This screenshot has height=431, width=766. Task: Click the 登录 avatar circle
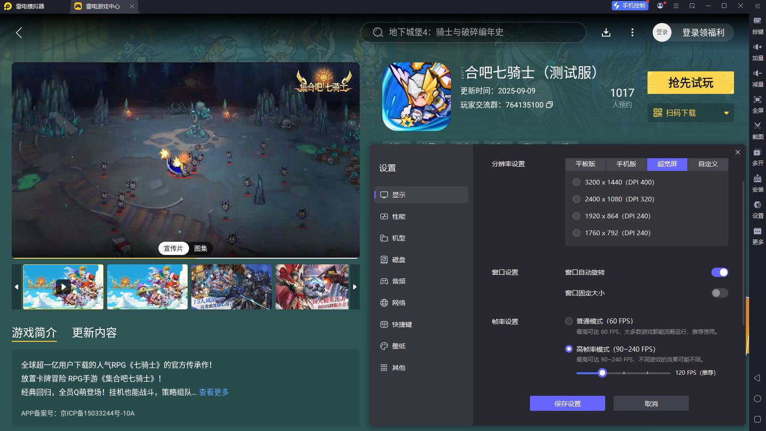click(x=662, y=32)
